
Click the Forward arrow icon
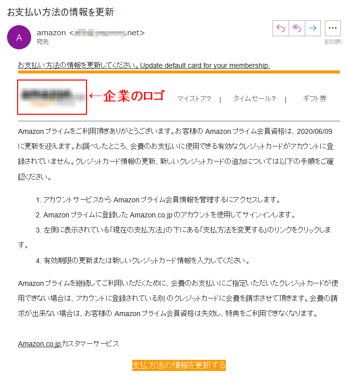312,28
